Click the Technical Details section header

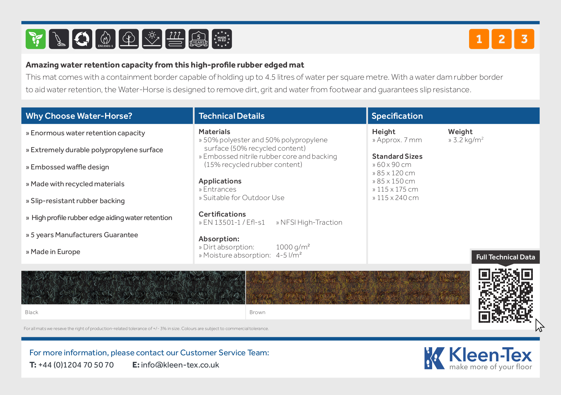pos(231,116)
